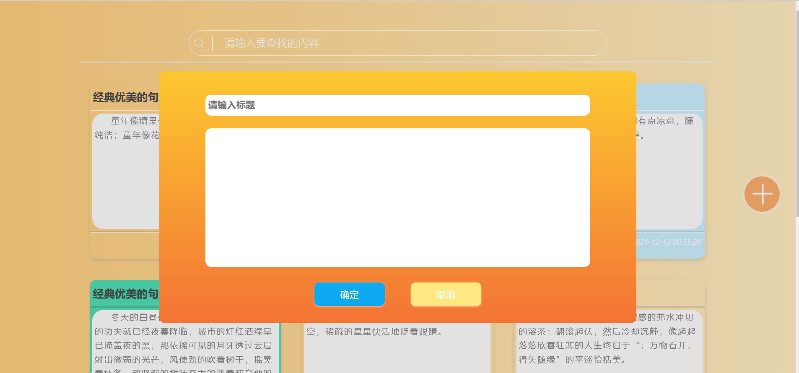Cancel the dialog with 取消 button

[x=446, y=295]
